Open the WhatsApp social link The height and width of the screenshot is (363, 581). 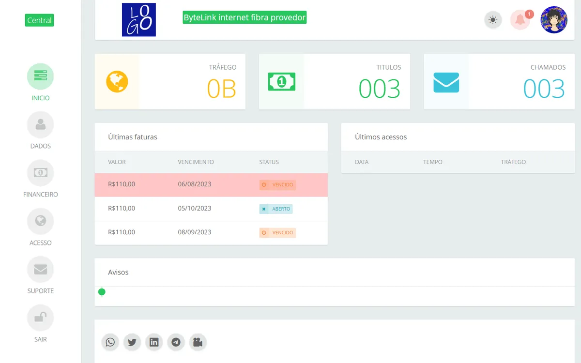(110, 342)
